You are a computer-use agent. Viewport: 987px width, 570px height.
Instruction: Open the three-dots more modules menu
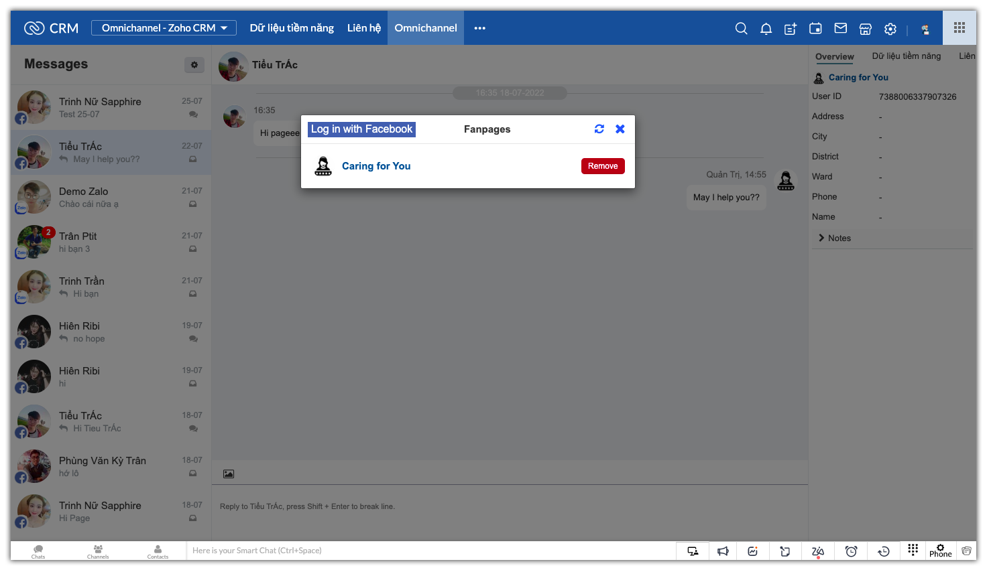click(479, 28)
